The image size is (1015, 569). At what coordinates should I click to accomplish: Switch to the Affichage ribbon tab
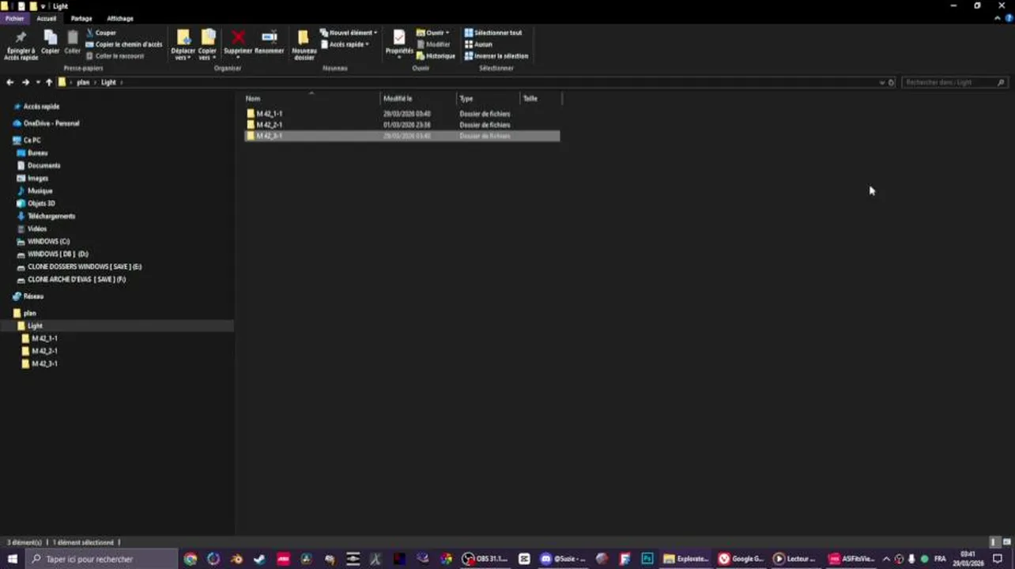click(x=120, y=18)
